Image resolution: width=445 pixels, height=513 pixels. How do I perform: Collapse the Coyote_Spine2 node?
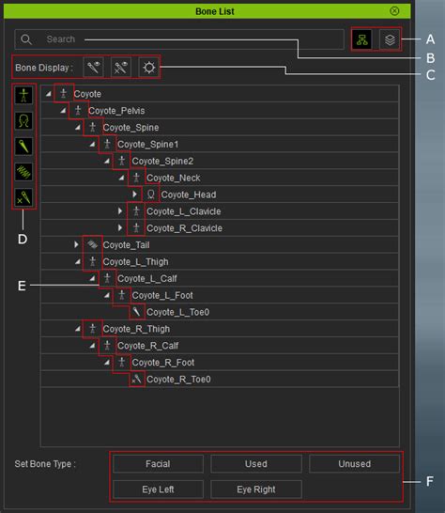tap(107, 161)
